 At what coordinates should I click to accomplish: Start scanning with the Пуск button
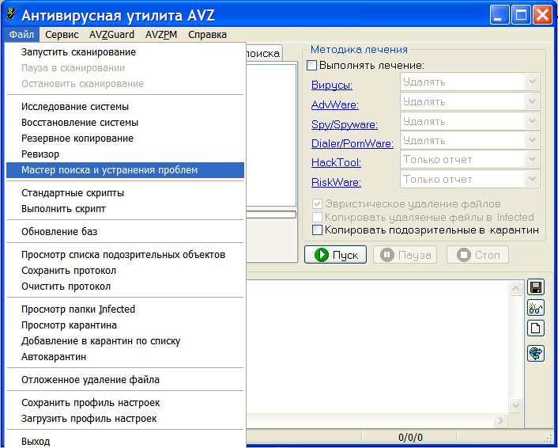coord(336,255)
